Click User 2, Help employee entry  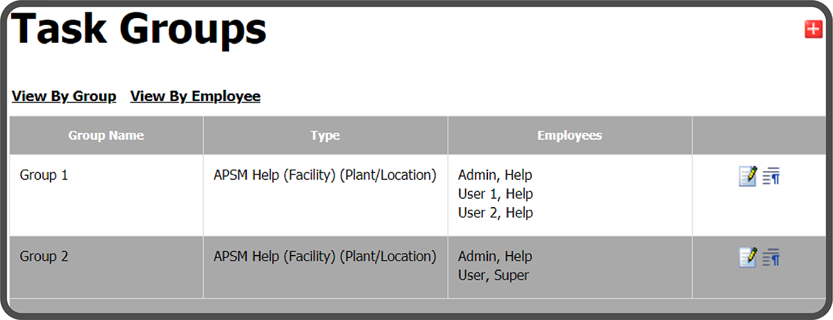point(496,213)
